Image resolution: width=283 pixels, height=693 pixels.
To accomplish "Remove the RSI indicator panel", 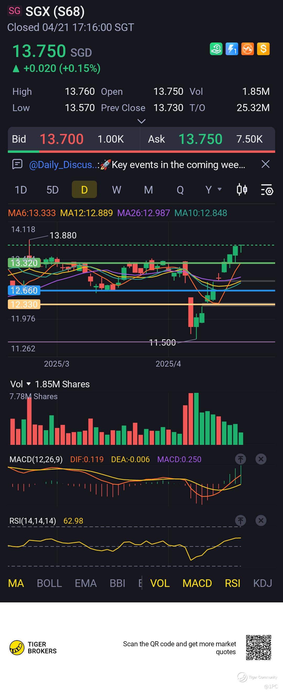I will pyautogui.click(x=261, y=520).
